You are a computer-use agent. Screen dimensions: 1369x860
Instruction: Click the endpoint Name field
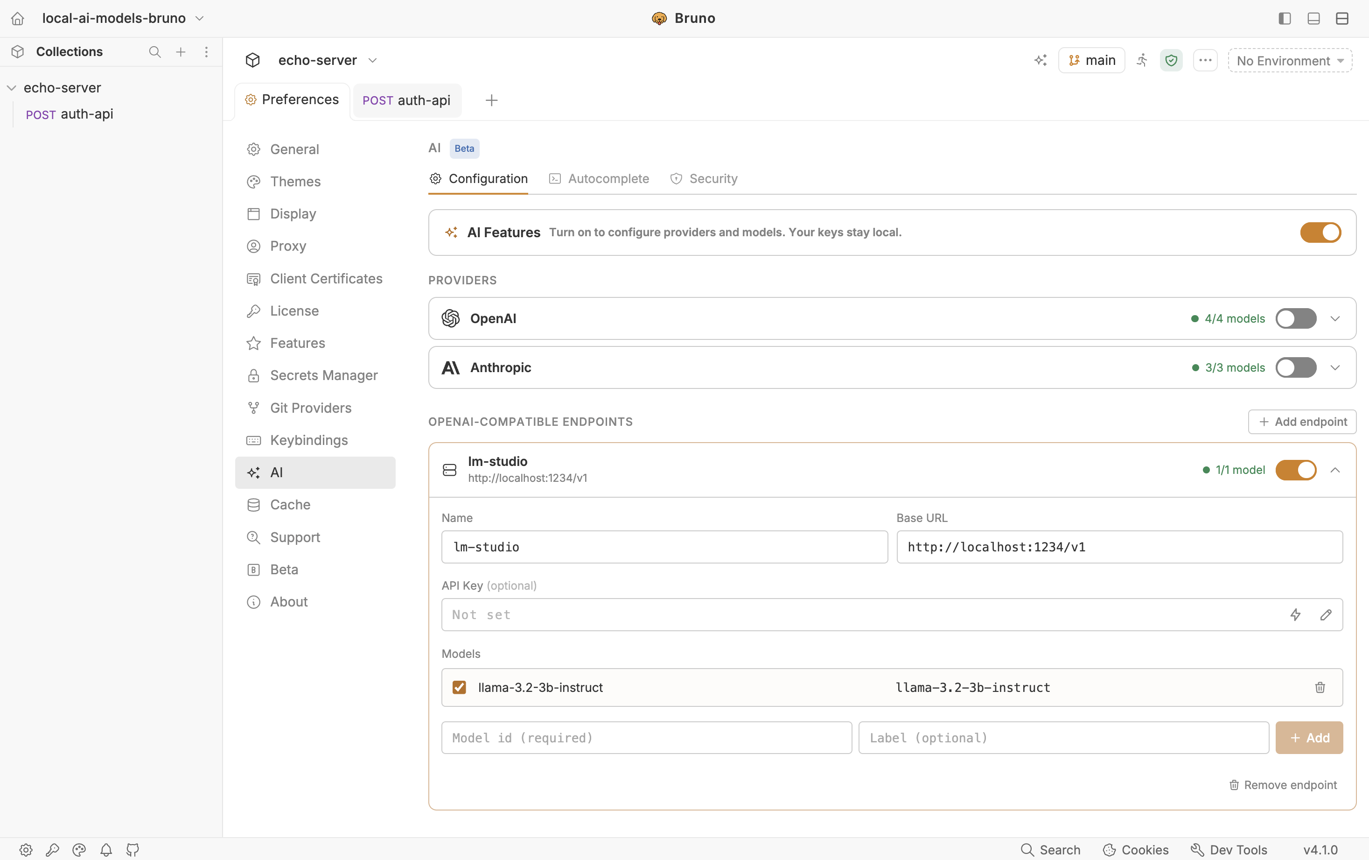664,547
